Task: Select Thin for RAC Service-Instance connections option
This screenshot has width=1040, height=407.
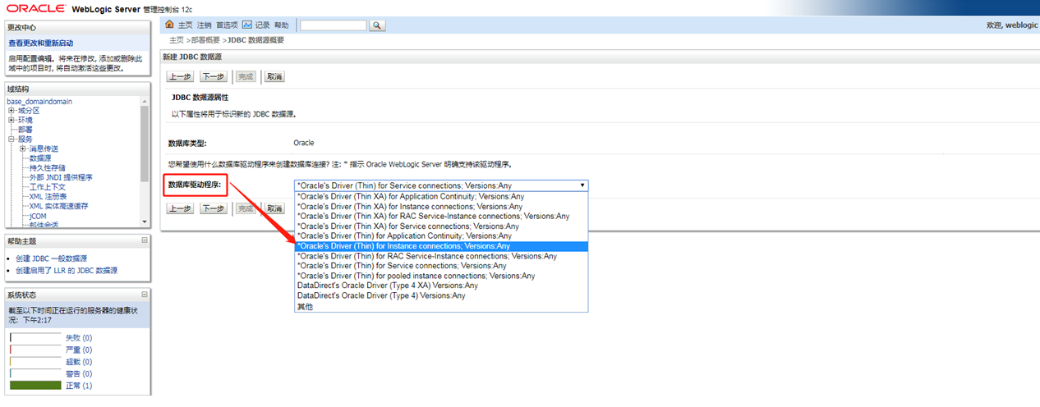Action: tap(426, 256)
